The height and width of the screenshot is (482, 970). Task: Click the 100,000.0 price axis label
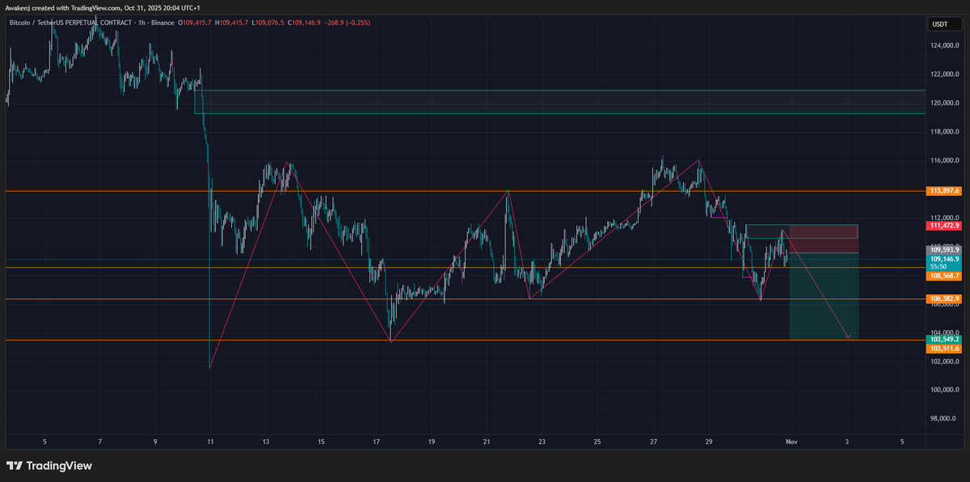pos(943,390)
